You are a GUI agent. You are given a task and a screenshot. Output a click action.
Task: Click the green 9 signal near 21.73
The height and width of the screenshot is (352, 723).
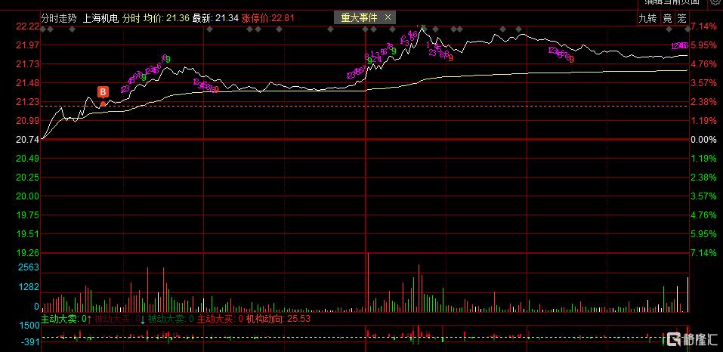coord(168,60)
